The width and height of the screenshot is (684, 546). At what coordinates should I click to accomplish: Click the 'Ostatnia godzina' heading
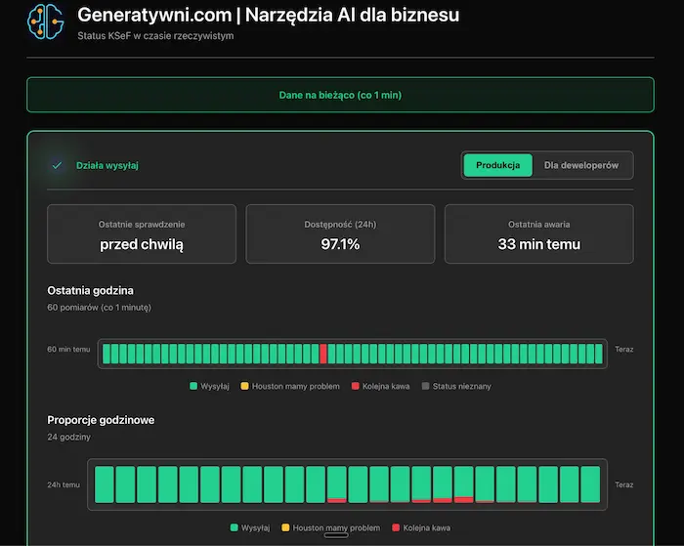[90, 290]
